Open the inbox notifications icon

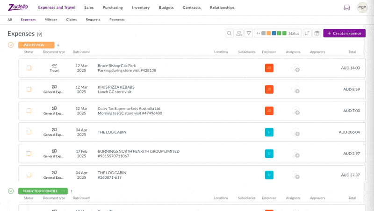click(347, 7)
